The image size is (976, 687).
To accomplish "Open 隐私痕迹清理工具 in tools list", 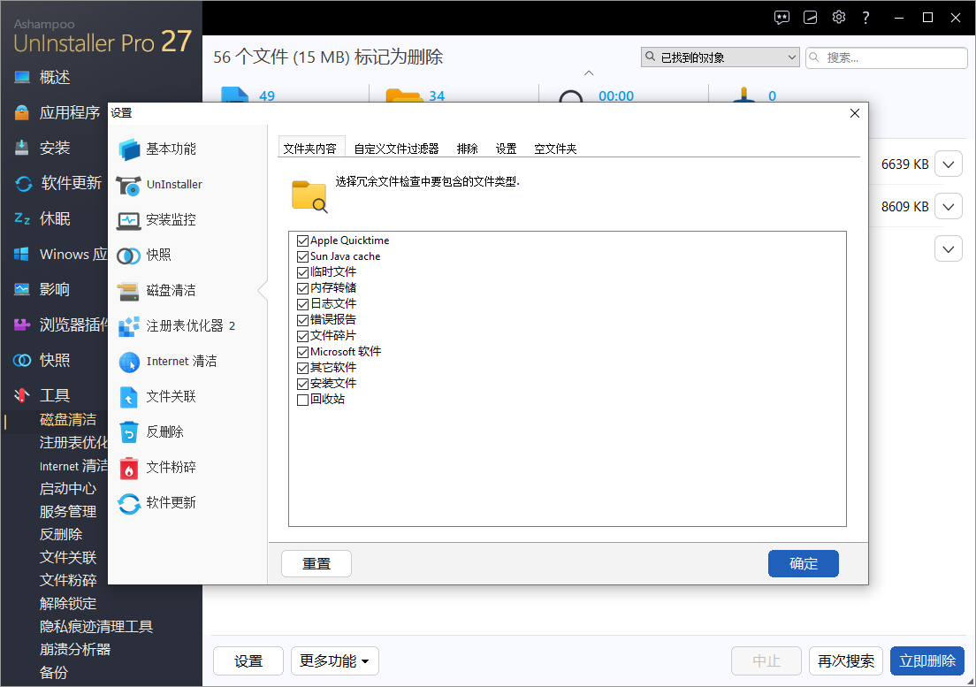I will pos(96,627).
